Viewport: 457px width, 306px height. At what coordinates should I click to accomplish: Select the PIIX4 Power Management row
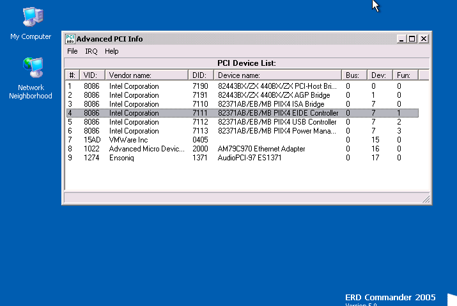[242, 131]
